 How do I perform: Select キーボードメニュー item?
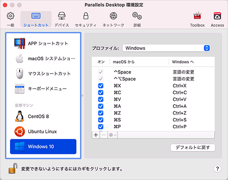point(43,89)
